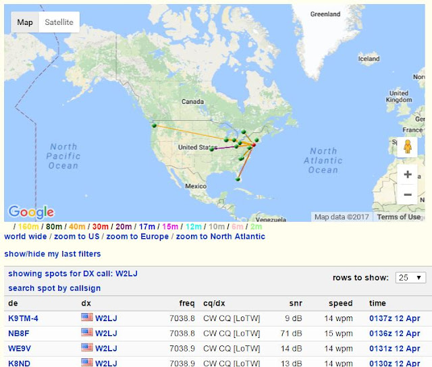Screen dimensions: 432x367
Task: Select the 20m band filter
Action: 124,227
